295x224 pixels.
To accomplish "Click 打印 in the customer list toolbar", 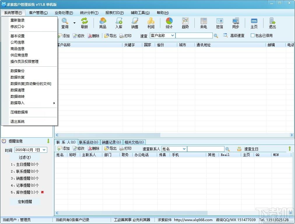I will 125,36.
